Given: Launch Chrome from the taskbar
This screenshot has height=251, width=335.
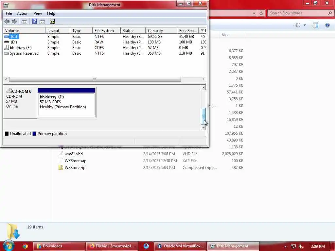Looking at the screenshot, I should click(x=25, y=246).
